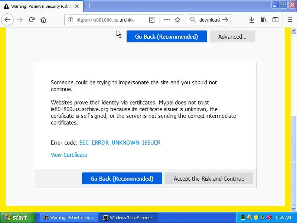Toggle the sidebar icon
Image resolution: width=297 pixels, height=223 pixels.
pyautogui.click(x=275, y=20)
